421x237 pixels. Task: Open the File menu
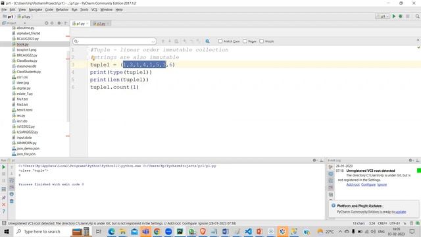[4, 10]
